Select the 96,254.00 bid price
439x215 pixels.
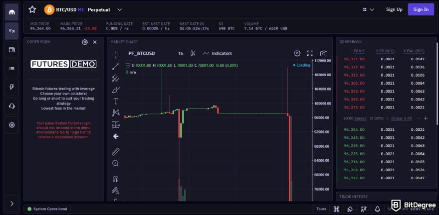coord(354,129)
